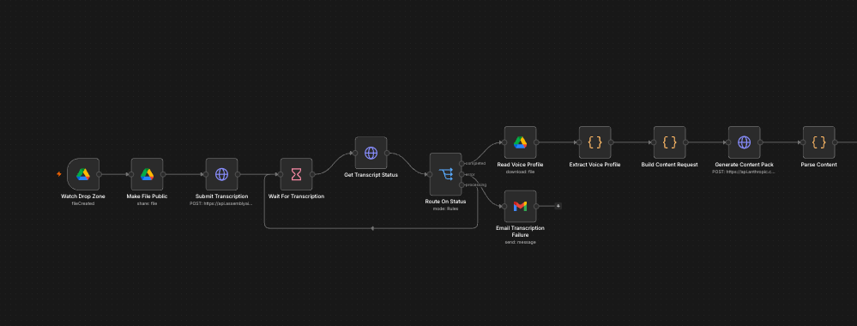Click the output handle of Build Content Request
The width and height of the screenshot is (857, 326).
point(685,142)
